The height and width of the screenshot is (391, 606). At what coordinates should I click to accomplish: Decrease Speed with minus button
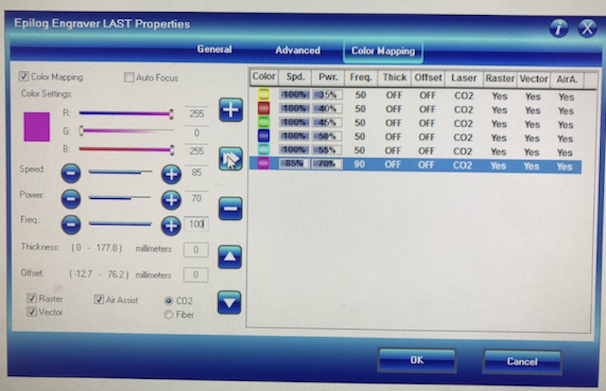click(x=70, y=173)
